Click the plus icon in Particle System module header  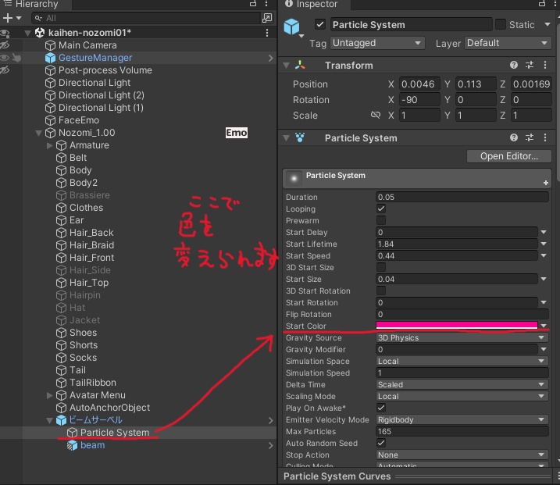[x=546, y=183]
